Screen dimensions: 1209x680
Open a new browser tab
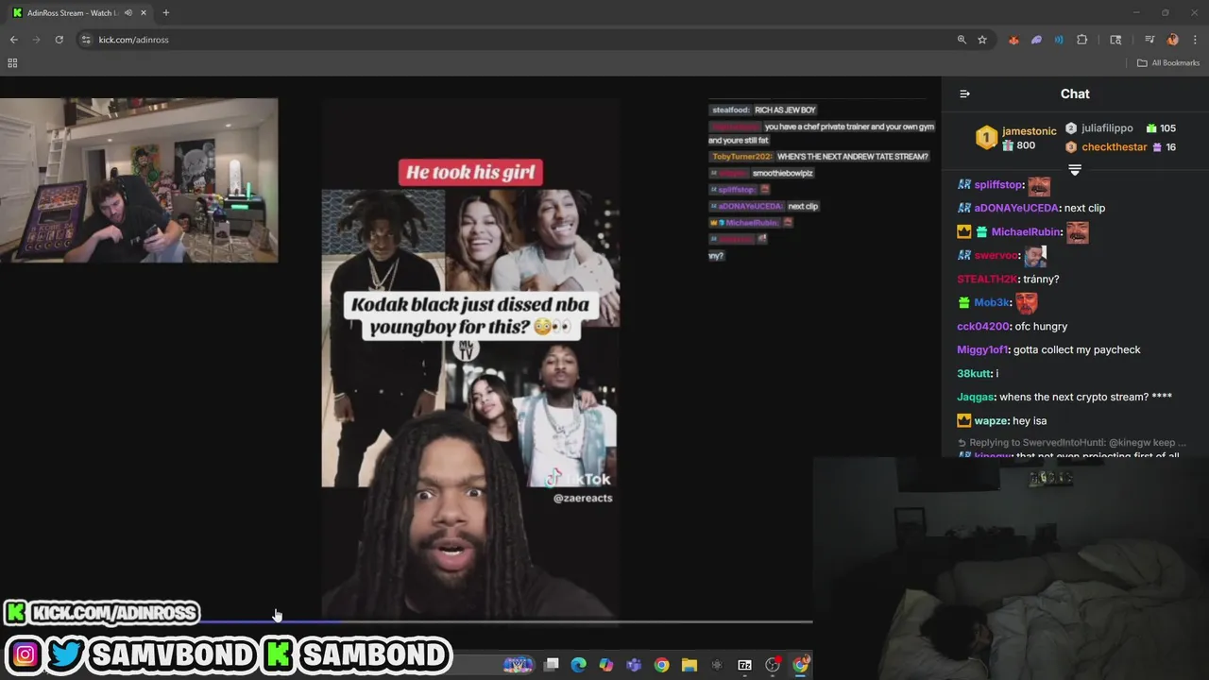[x=166, y=13]
